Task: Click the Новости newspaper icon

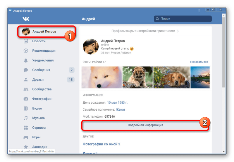Action: pos(26,41)
